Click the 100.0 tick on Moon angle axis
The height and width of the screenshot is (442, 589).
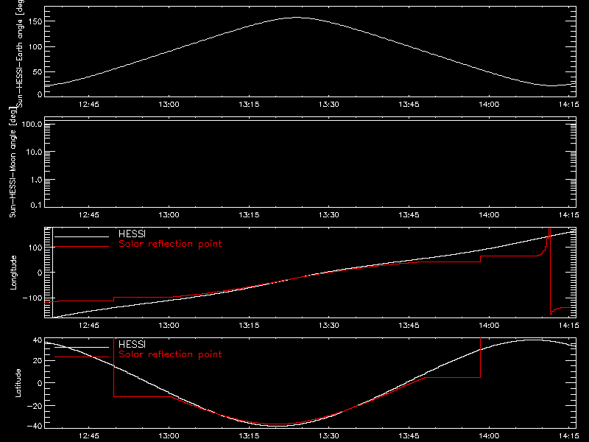click(32, 124)
